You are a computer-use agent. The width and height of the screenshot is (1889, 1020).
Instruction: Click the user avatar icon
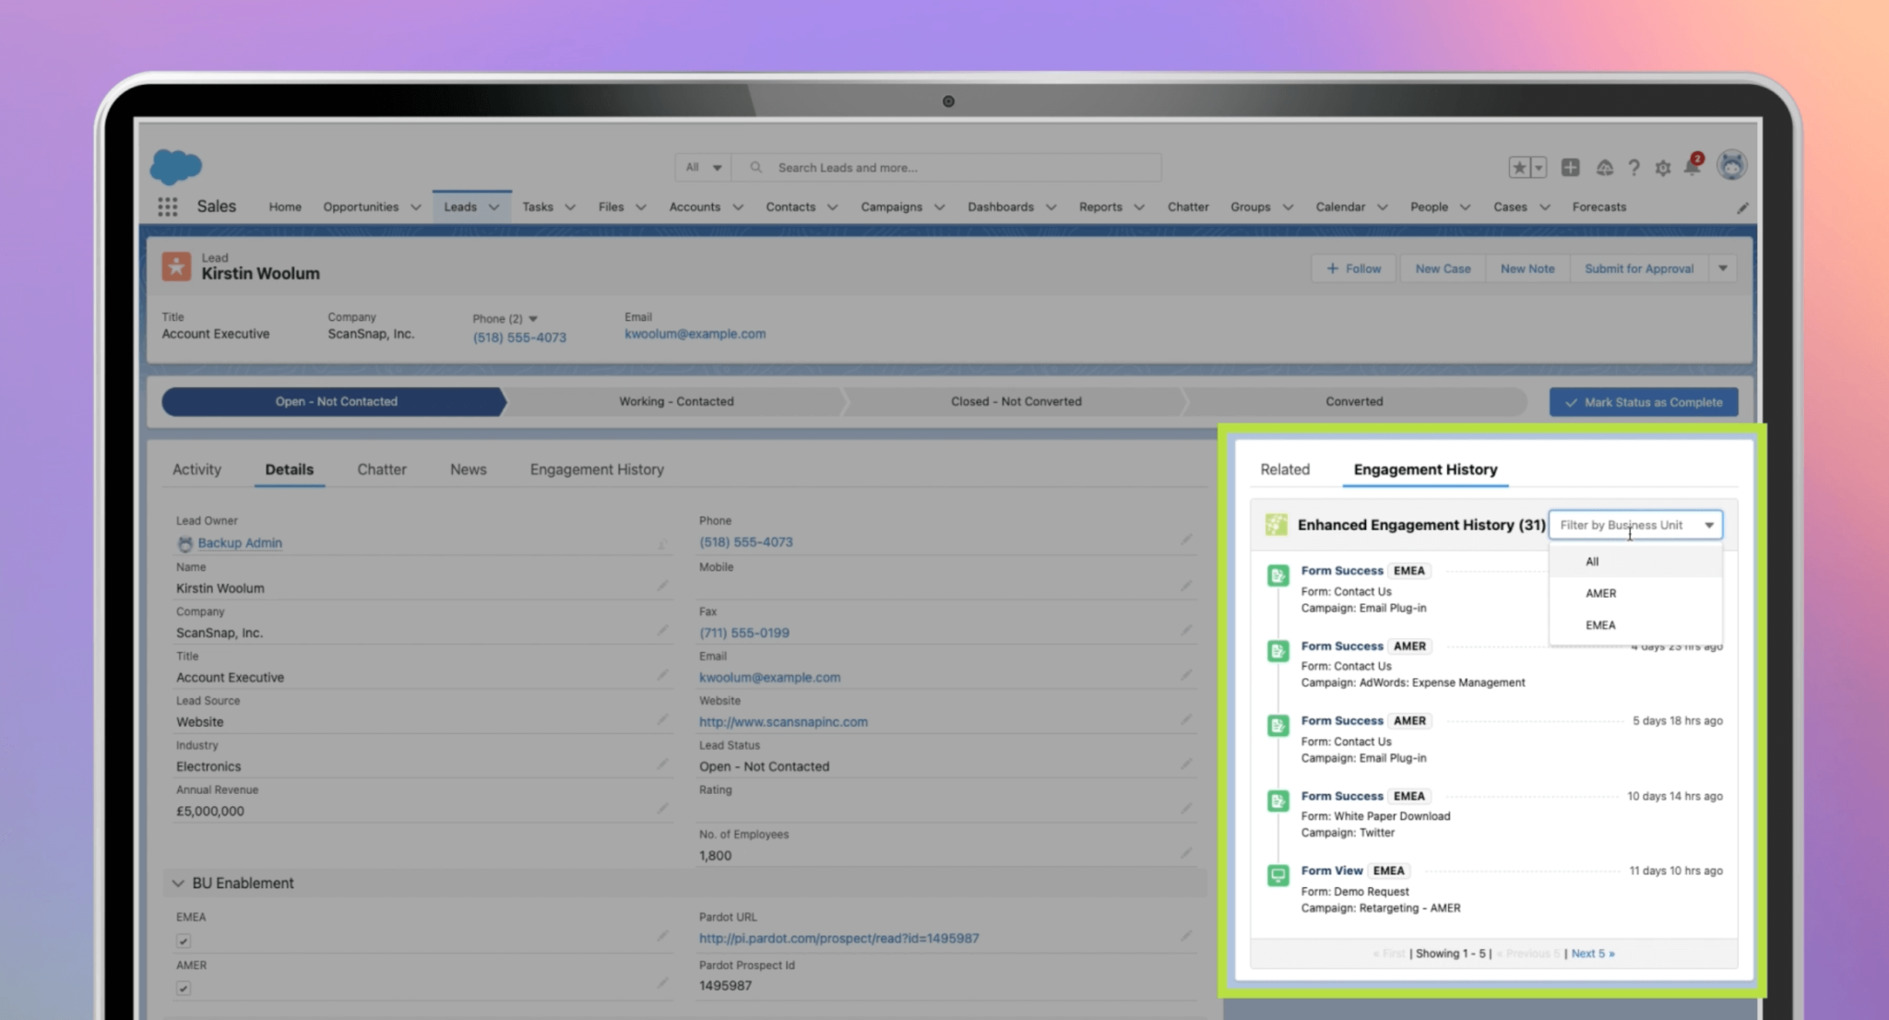[1732, 166]
